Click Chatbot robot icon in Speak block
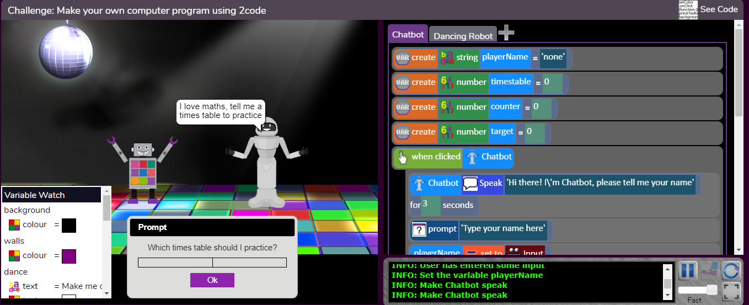This screenshot has width=749, height=305. coord(419,183)
